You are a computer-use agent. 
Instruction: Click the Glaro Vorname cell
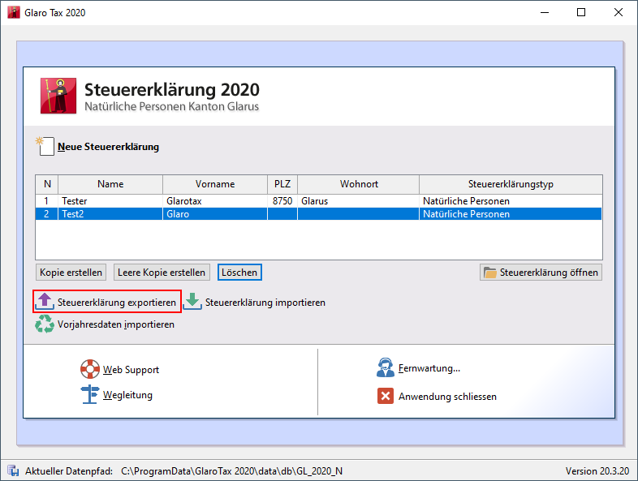click(x=215, y=214)
